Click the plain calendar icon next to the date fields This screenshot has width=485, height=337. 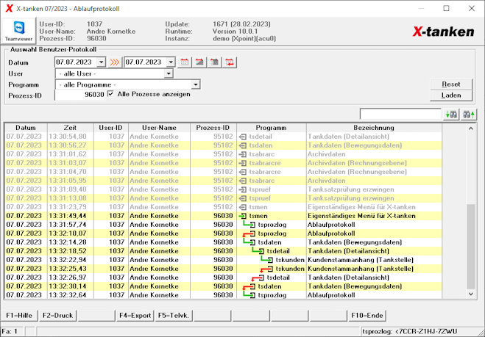pos(184,62)
